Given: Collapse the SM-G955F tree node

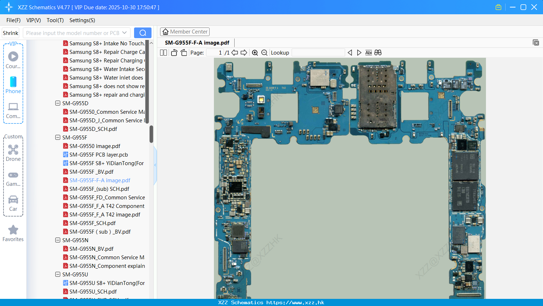Looking at the screenshot, I should (x=58, y=137).
